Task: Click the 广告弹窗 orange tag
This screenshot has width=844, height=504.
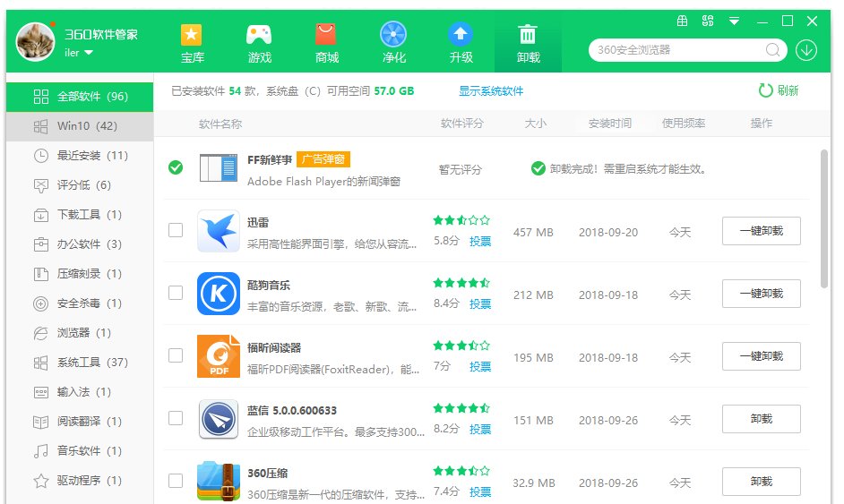Action: click(323, 159)
